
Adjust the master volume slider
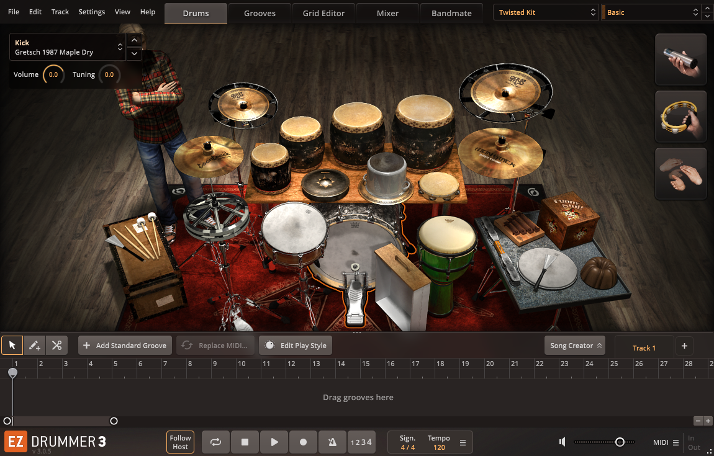619,442
